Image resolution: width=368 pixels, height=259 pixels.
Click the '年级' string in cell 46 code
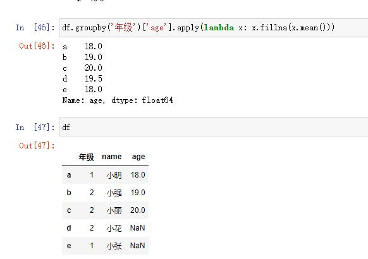coord(124,27)
